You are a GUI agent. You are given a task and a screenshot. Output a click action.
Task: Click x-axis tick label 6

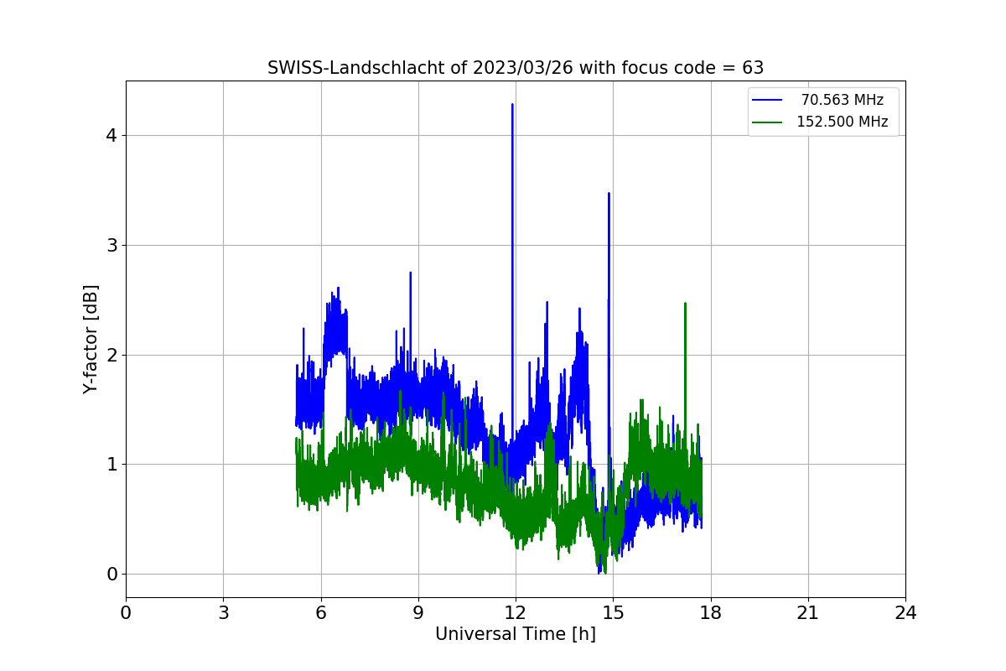[x=320, y=613]
